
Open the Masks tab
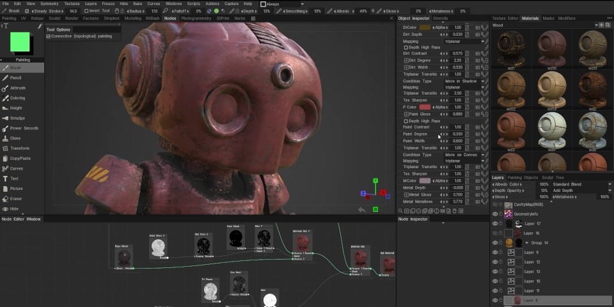pyautogui.click(x=548, y=19)
